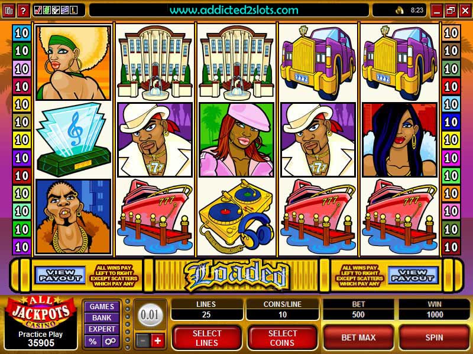Click Select Coins button
This screenshot has height=354, width=473.
[283, 338]
